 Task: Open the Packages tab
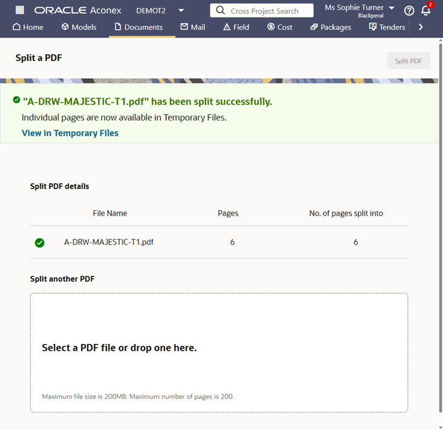(331, 27)
